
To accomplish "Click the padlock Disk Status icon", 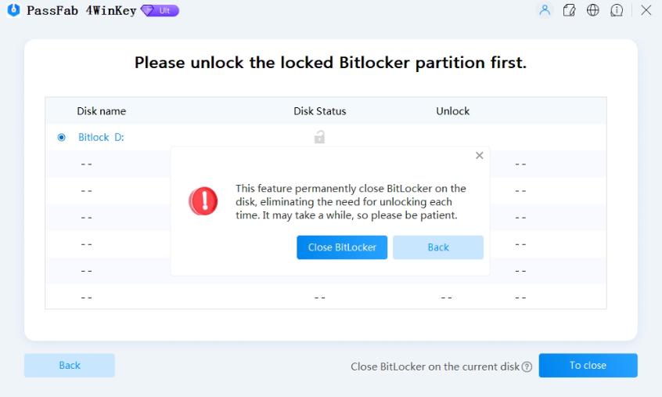I will coord(319,137).
